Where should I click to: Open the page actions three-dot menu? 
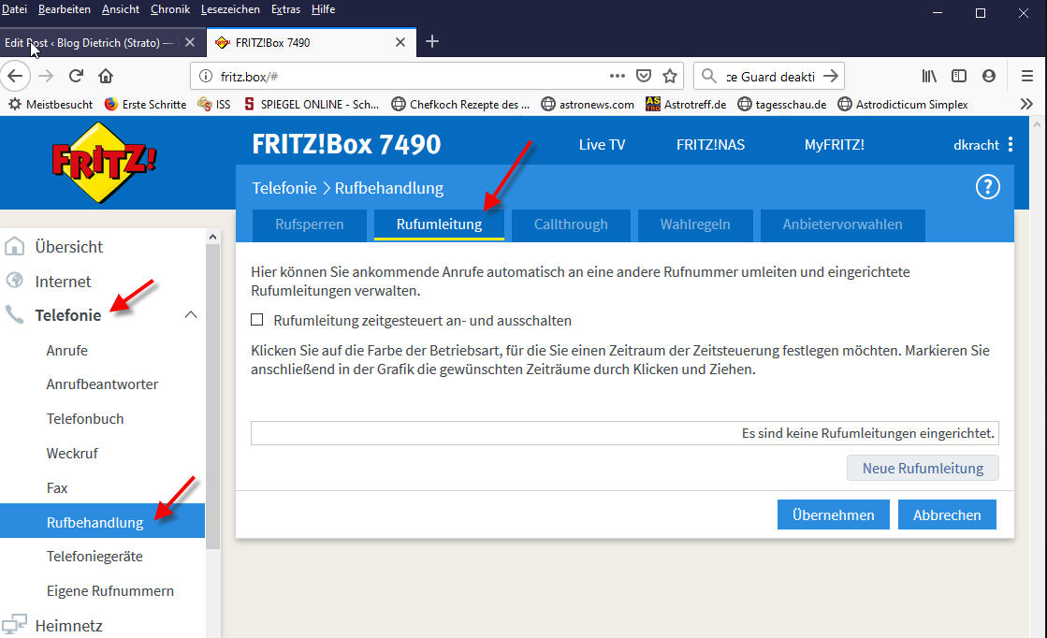(618, 76)
